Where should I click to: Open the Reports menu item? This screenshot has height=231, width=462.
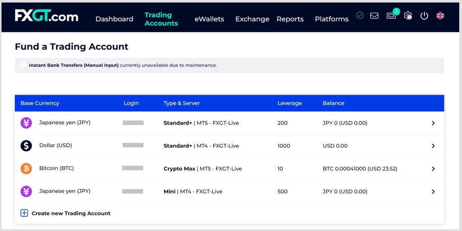tap(290, 19)
